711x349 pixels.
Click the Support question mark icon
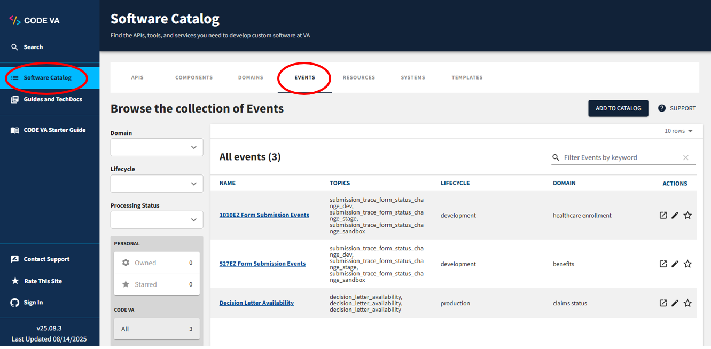(x=662, y=108)
